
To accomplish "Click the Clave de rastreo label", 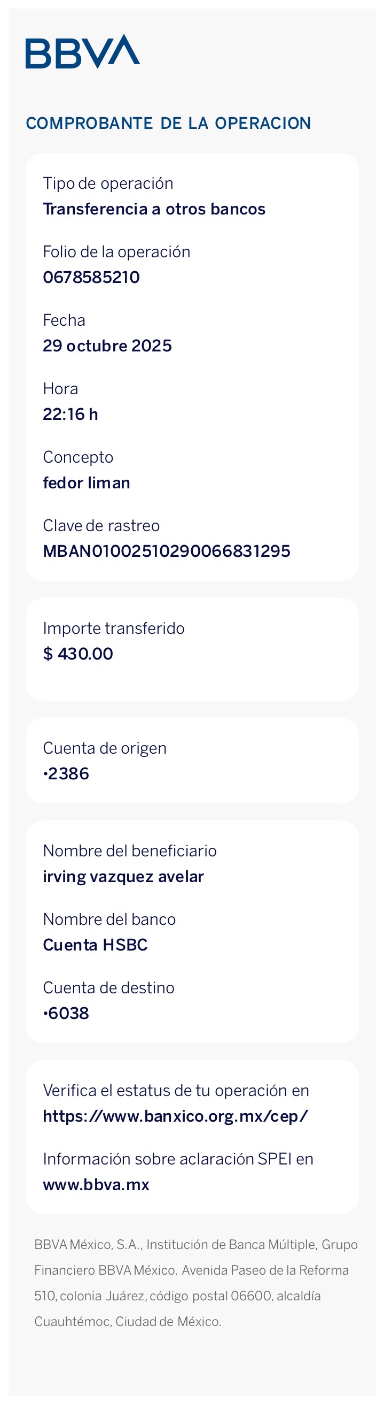I will 101,525.
